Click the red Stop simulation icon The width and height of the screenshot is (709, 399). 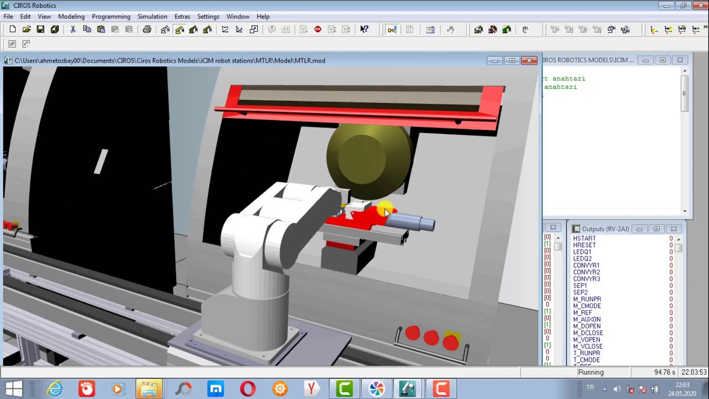(318, 29)
